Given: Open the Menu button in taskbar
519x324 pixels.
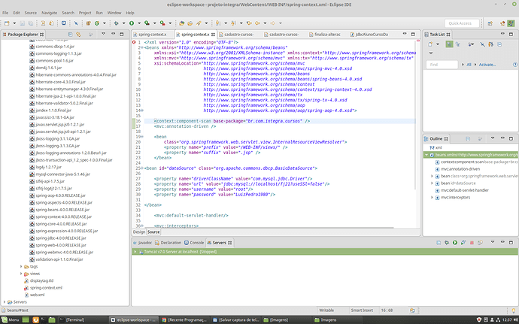Looking at the screenshot, I should [11, 319].
